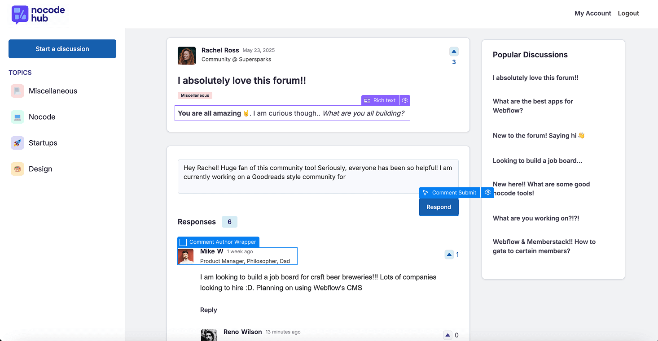Click the Startups rocket icon

coord(18,143)
